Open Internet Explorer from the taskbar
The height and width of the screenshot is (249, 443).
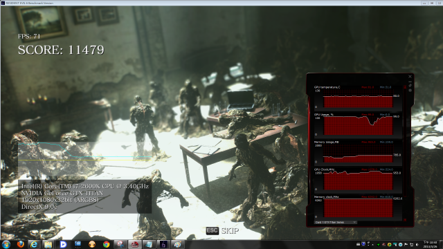[34, 244]
